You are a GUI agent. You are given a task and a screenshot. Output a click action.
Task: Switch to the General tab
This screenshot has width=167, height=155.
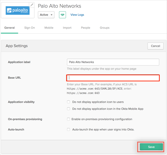coord(9,28)
